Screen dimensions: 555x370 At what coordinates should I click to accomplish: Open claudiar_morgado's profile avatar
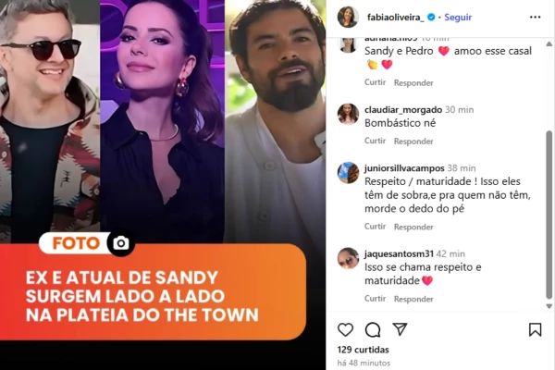coord(348,114)
